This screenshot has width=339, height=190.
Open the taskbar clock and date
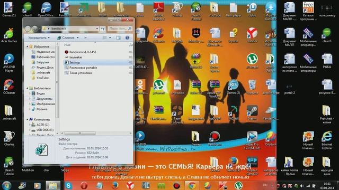[x=327, y=186]
